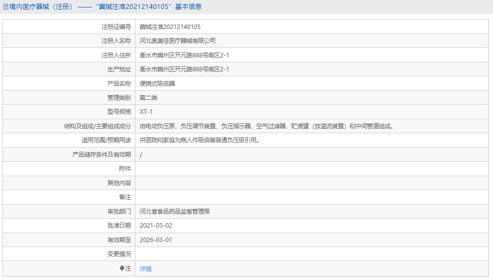
Task: Click the 型号规格 label
Action: (119, 112)
